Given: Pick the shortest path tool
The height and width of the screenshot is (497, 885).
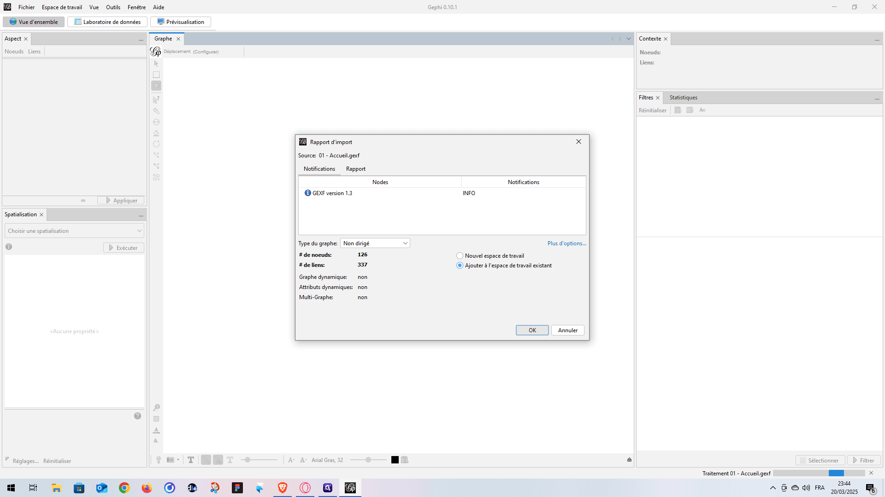Looking at the screenshot, I should point(156,166).
